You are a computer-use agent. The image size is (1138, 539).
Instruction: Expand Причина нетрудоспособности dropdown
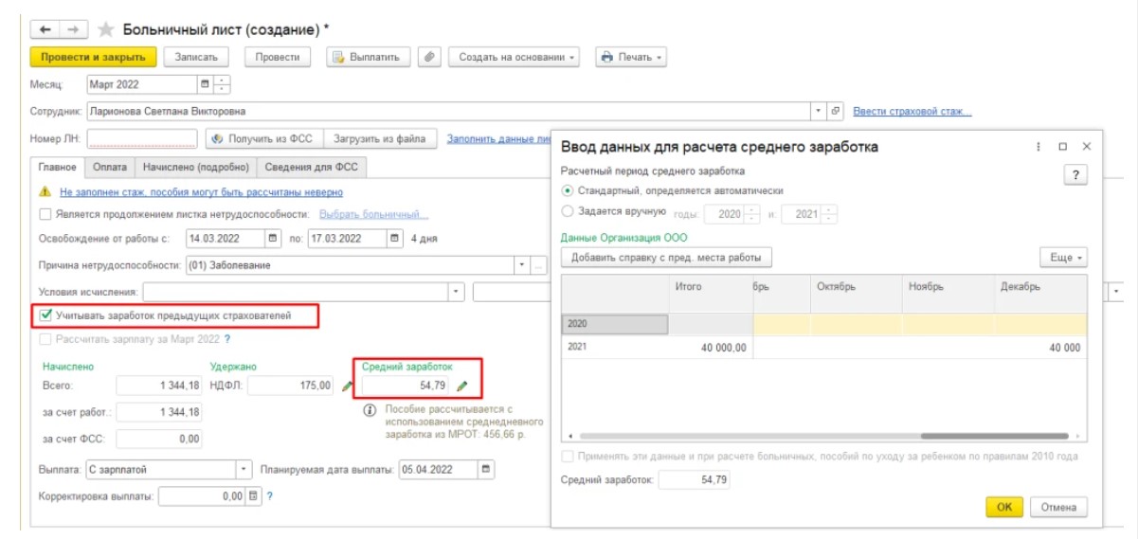click(521, 265)
